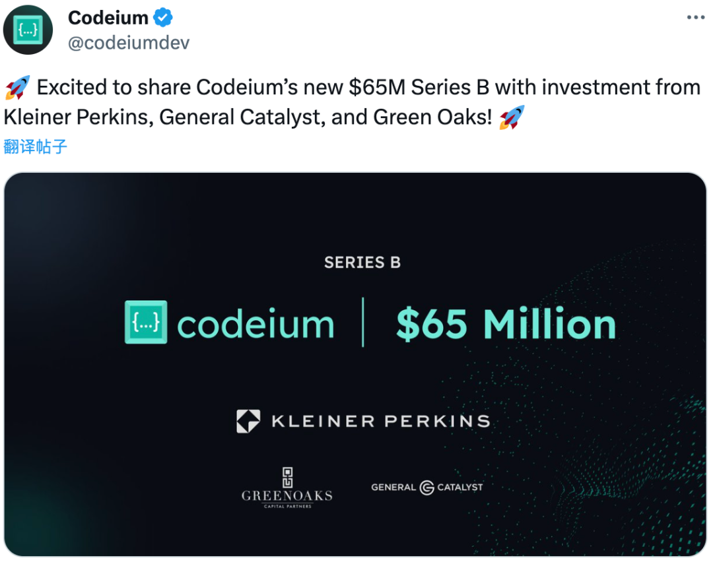This screenshot has height=568, width=713.
Task: Click the Codeium display name
Action: coord(108,18)
